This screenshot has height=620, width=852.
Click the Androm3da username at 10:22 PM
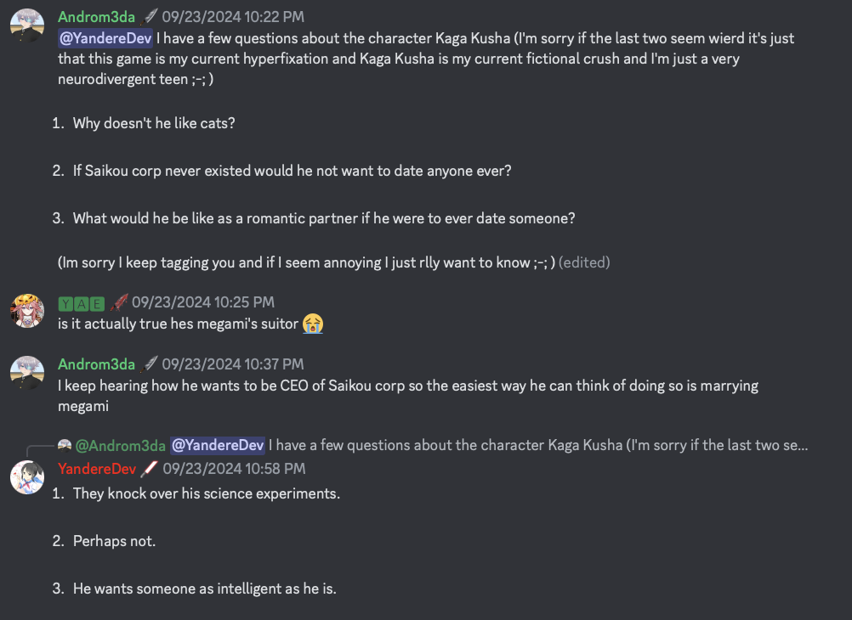click(96, 16)
